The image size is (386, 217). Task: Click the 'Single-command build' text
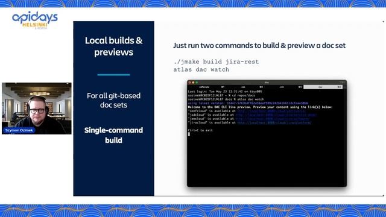113,135
